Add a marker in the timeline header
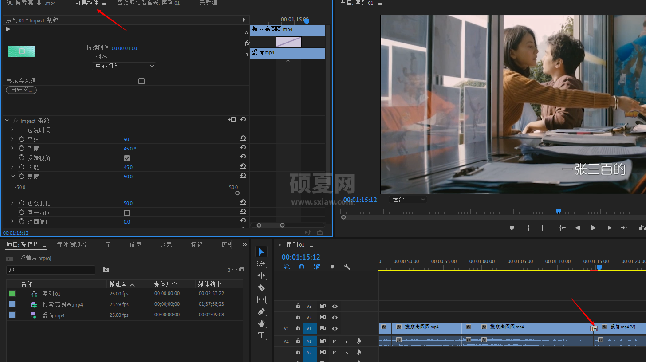The width and height of the screenshot is (646, 362). [x=332, y=267]
